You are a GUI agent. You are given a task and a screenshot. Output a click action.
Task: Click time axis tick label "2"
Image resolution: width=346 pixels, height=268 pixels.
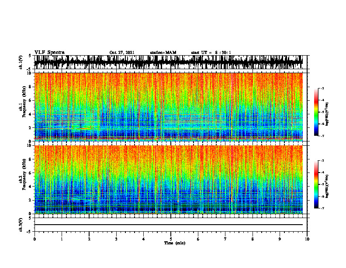click(89, 239)
